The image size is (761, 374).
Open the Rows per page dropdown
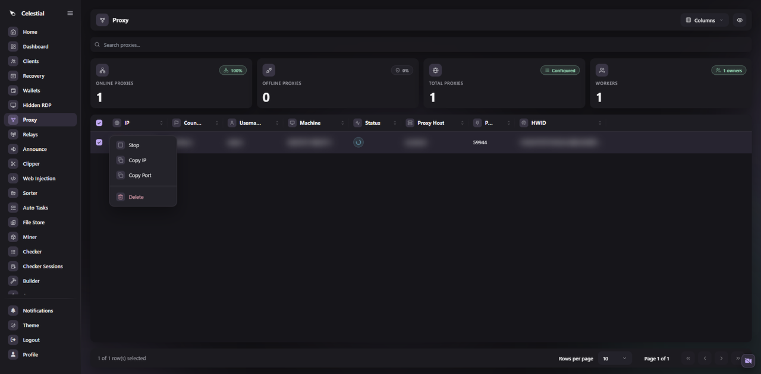tap(615, 359)
